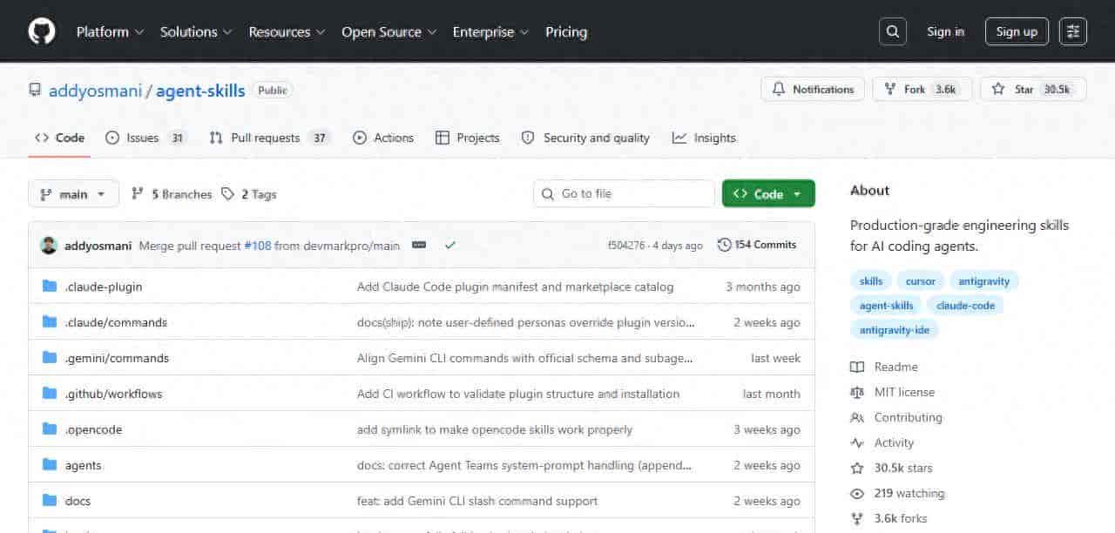Screen dimensions: 1115x533
Task: Open the Open Source menu
Action: coord(389,31)
